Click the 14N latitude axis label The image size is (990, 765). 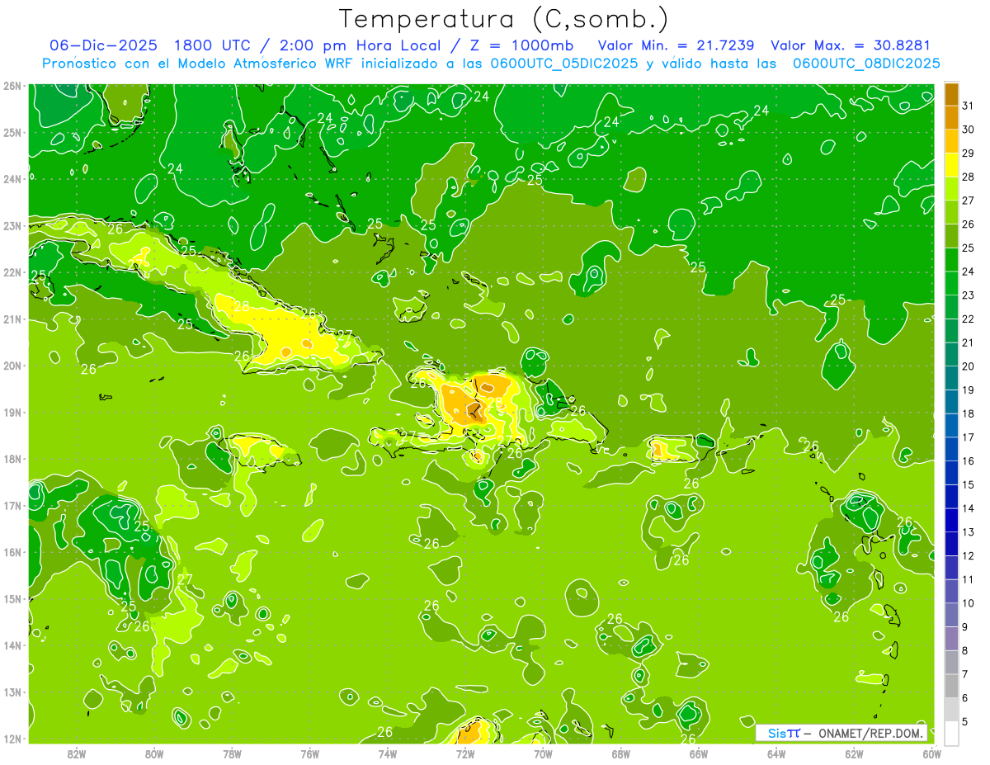[x=12, y=645]
